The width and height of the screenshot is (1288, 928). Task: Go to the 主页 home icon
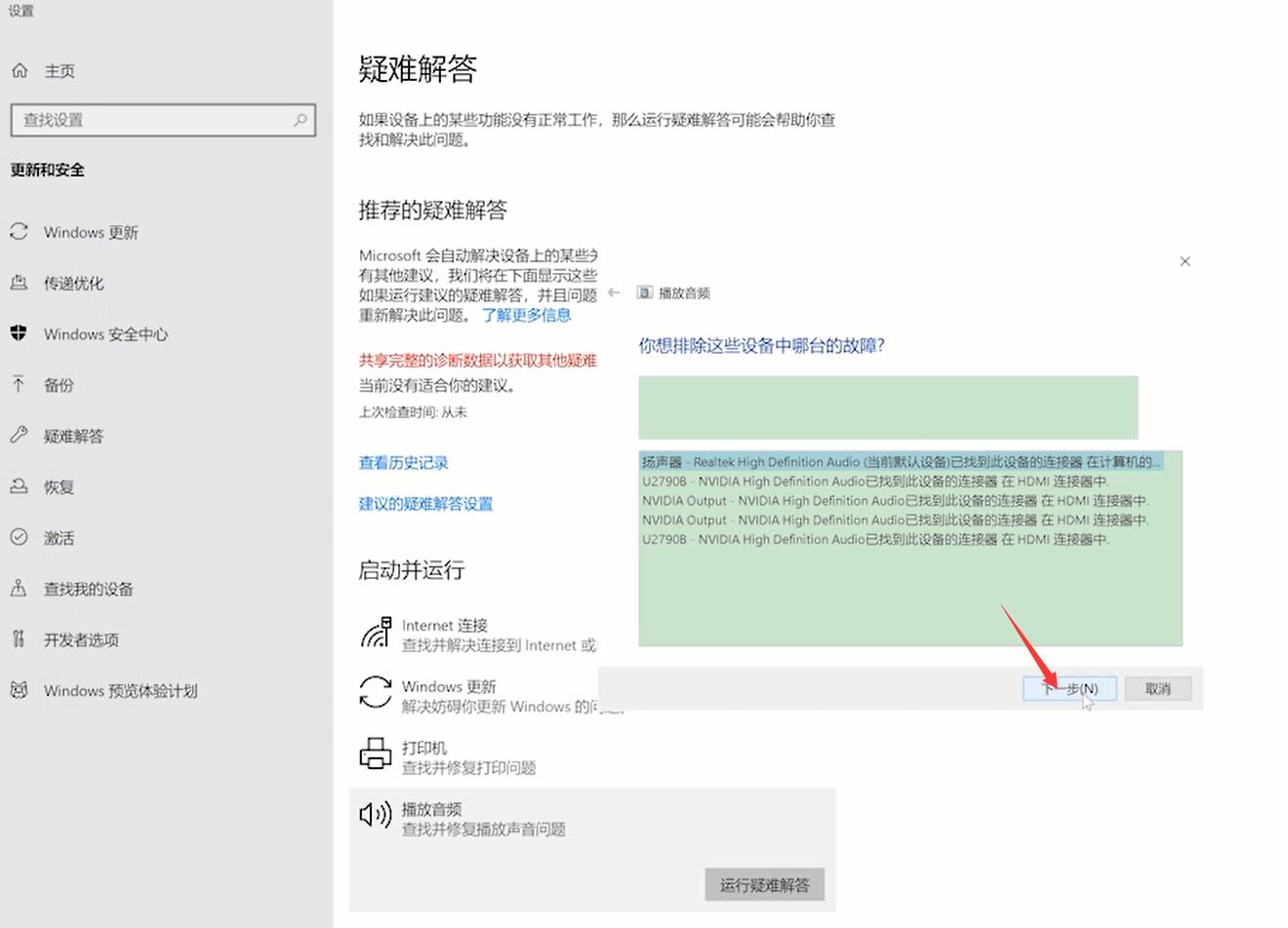tap(20, 70)
